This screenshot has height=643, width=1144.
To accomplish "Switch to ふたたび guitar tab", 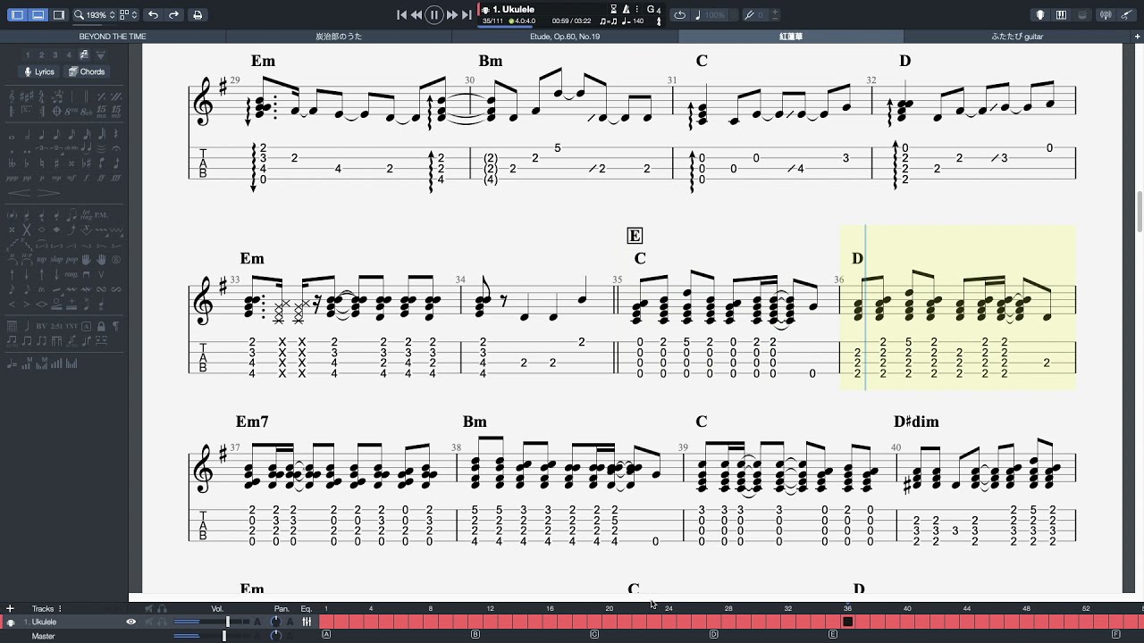I will tap(1017, 37).
